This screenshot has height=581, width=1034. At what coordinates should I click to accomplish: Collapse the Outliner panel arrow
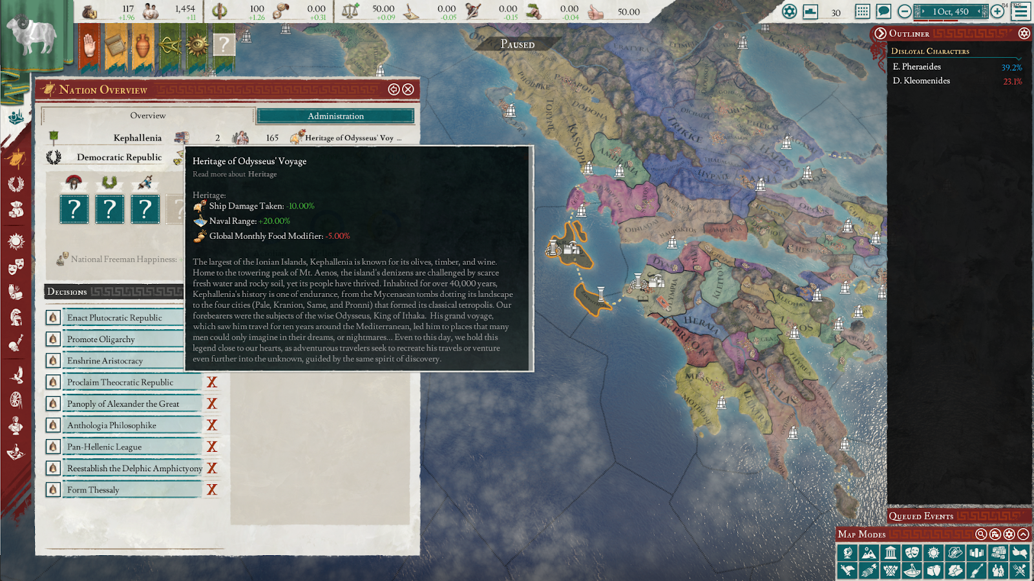880,34
